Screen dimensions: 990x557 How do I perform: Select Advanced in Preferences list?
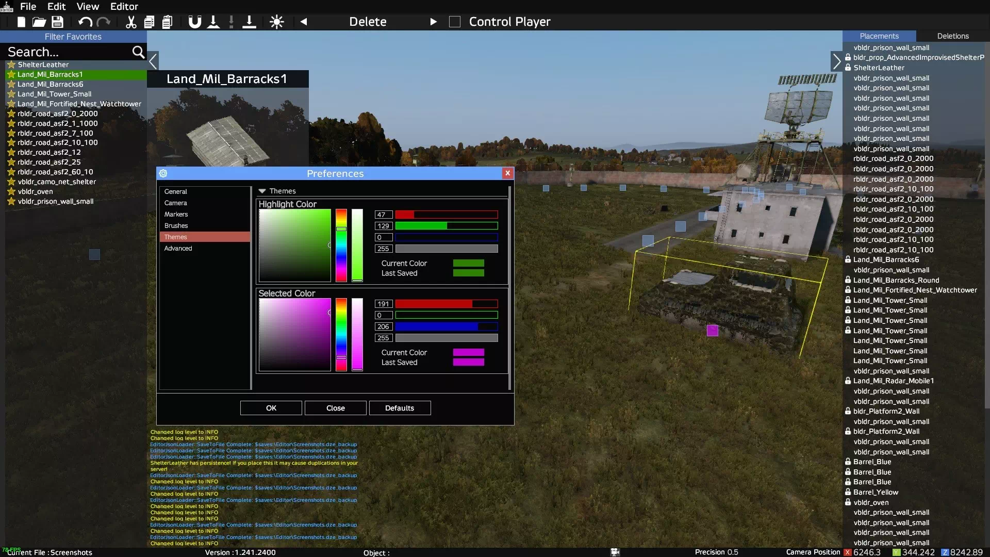pos(178,249)
